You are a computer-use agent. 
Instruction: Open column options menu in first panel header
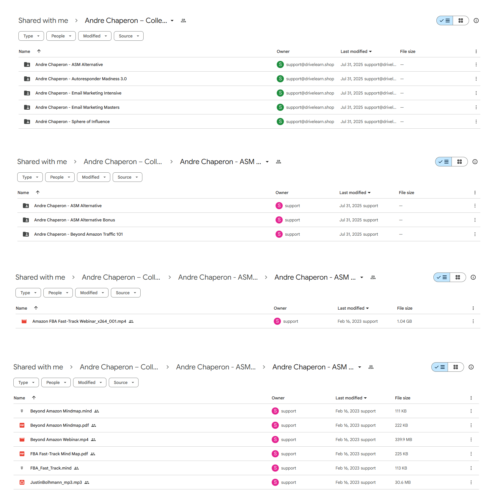coord(476,51)
